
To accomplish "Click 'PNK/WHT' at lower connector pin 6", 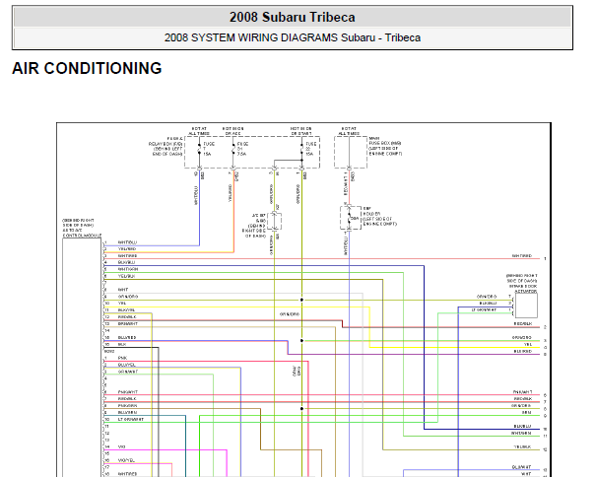I will pyautogui.click(x=128, y=392).
